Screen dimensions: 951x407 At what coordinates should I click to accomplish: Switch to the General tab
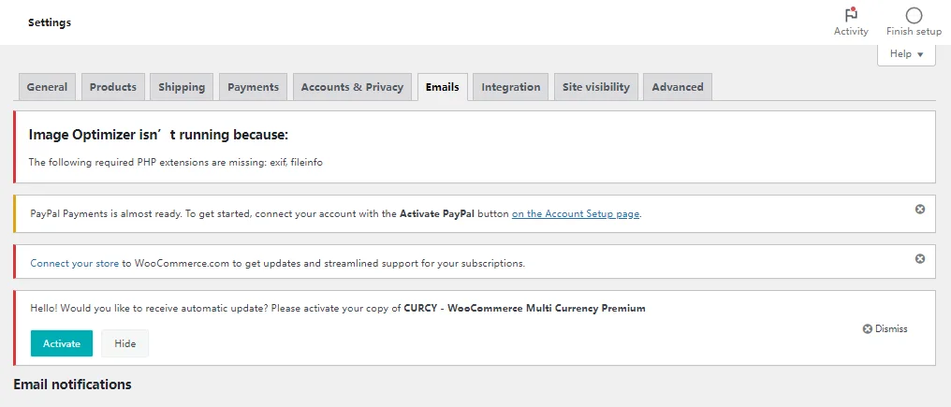[x=47, y=87]
